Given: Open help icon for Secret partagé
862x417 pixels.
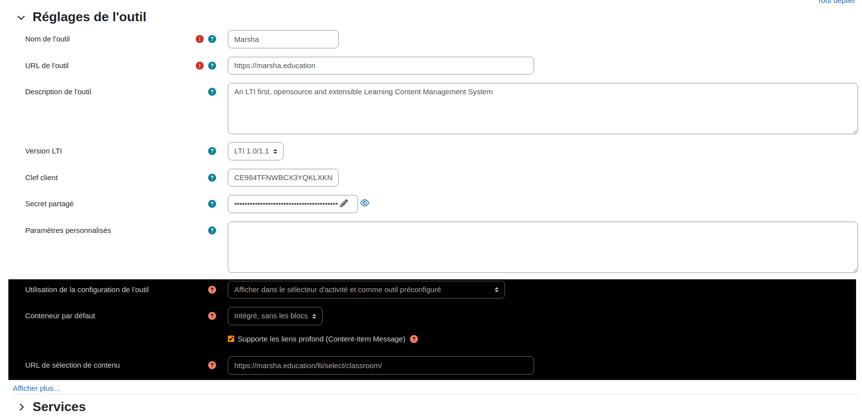Looking at the screenshot, I should (212, 204).
